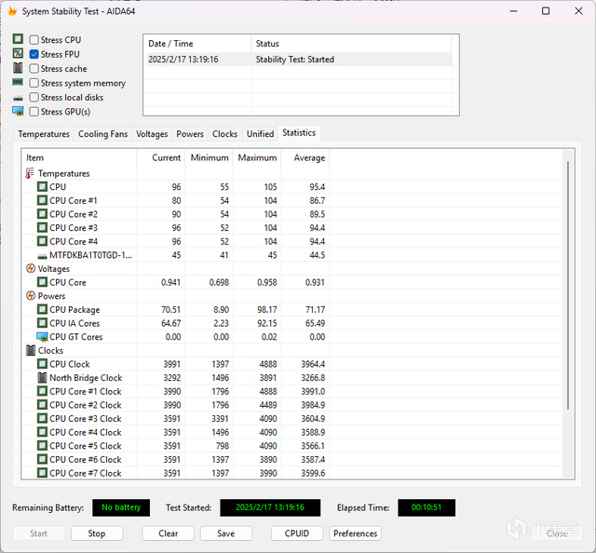Click the RAM module icon beside Stress system memory
Screen dimensions: 596x553
[x=18, y=82]
